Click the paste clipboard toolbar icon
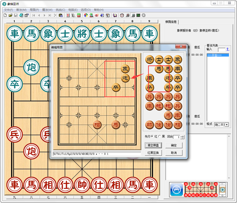This screenshot has width=237, height=203. click(x=61, y=15)
